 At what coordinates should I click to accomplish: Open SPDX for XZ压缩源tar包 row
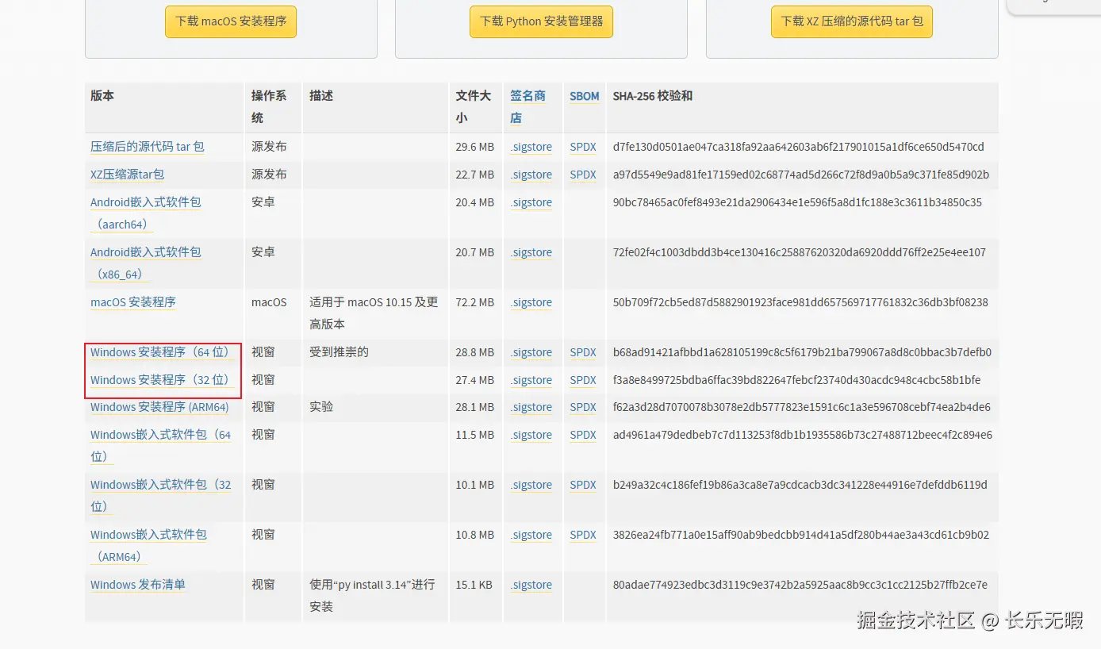(583, 175)
